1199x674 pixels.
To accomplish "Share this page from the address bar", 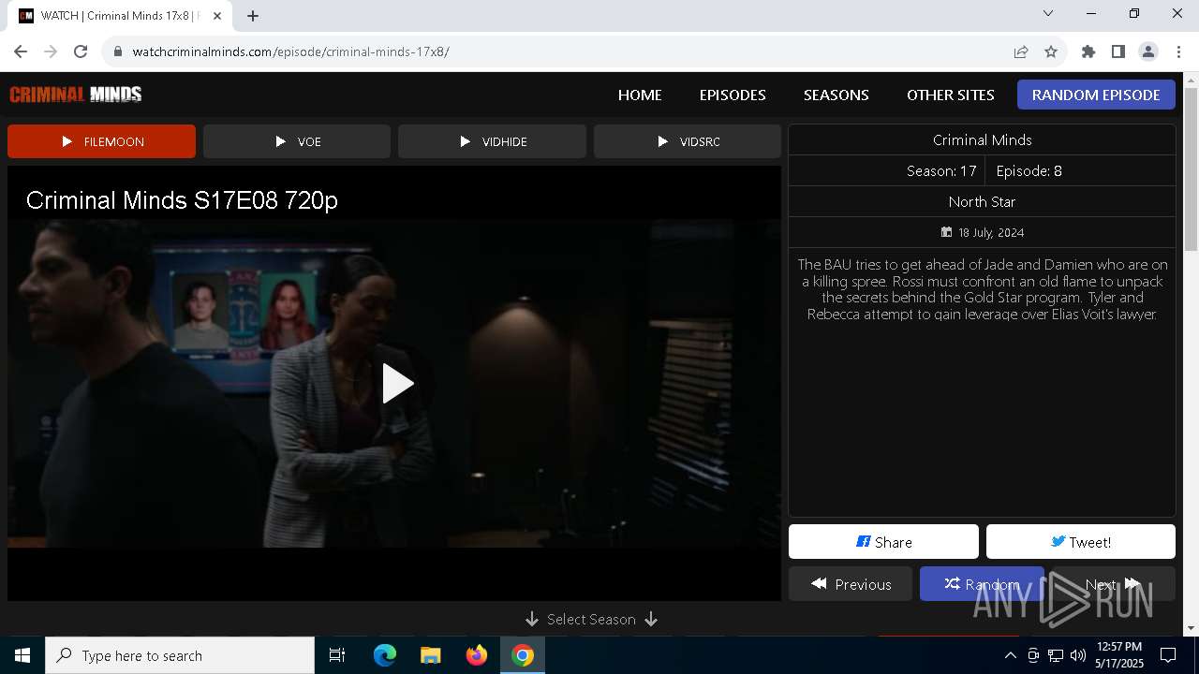I will coord(1021,51).
